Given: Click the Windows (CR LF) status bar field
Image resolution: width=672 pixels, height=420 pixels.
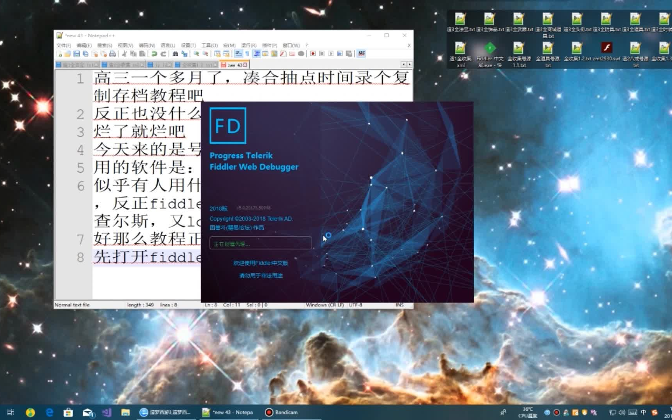Looking at the screenshot, I should click(x=325, y=305).
